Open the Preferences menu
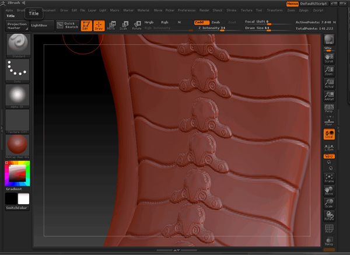 pyautogui.click(x=187, y=11)
